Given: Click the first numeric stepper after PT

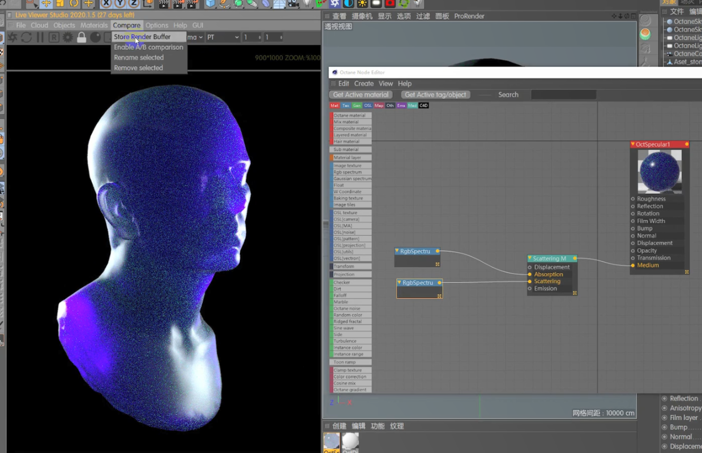Looking at the screenshot, I should pos(252,37).
